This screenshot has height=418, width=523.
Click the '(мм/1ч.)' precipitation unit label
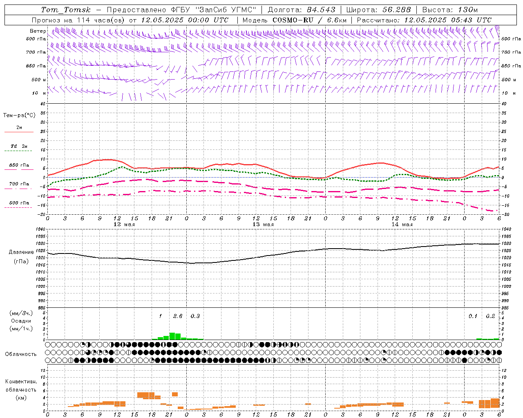[21, 329]
